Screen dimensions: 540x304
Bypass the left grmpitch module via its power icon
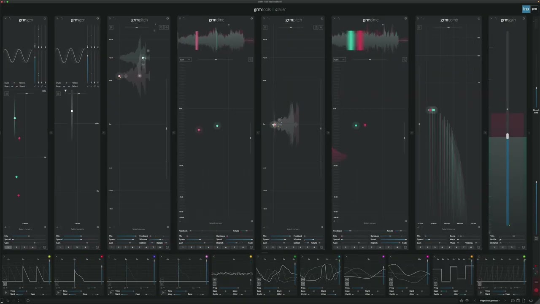coord(167,19)
